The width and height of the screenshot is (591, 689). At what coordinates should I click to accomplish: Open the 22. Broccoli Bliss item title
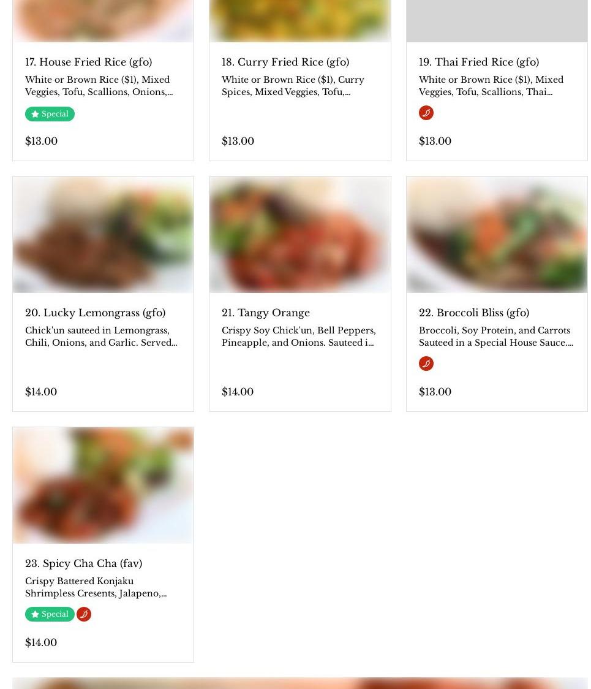point(474,313)
